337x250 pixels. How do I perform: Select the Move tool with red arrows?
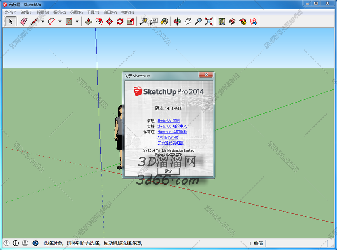click(x=109, y=21)
